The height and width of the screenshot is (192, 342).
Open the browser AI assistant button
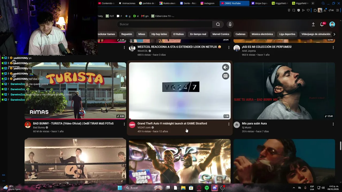point(331,10)
